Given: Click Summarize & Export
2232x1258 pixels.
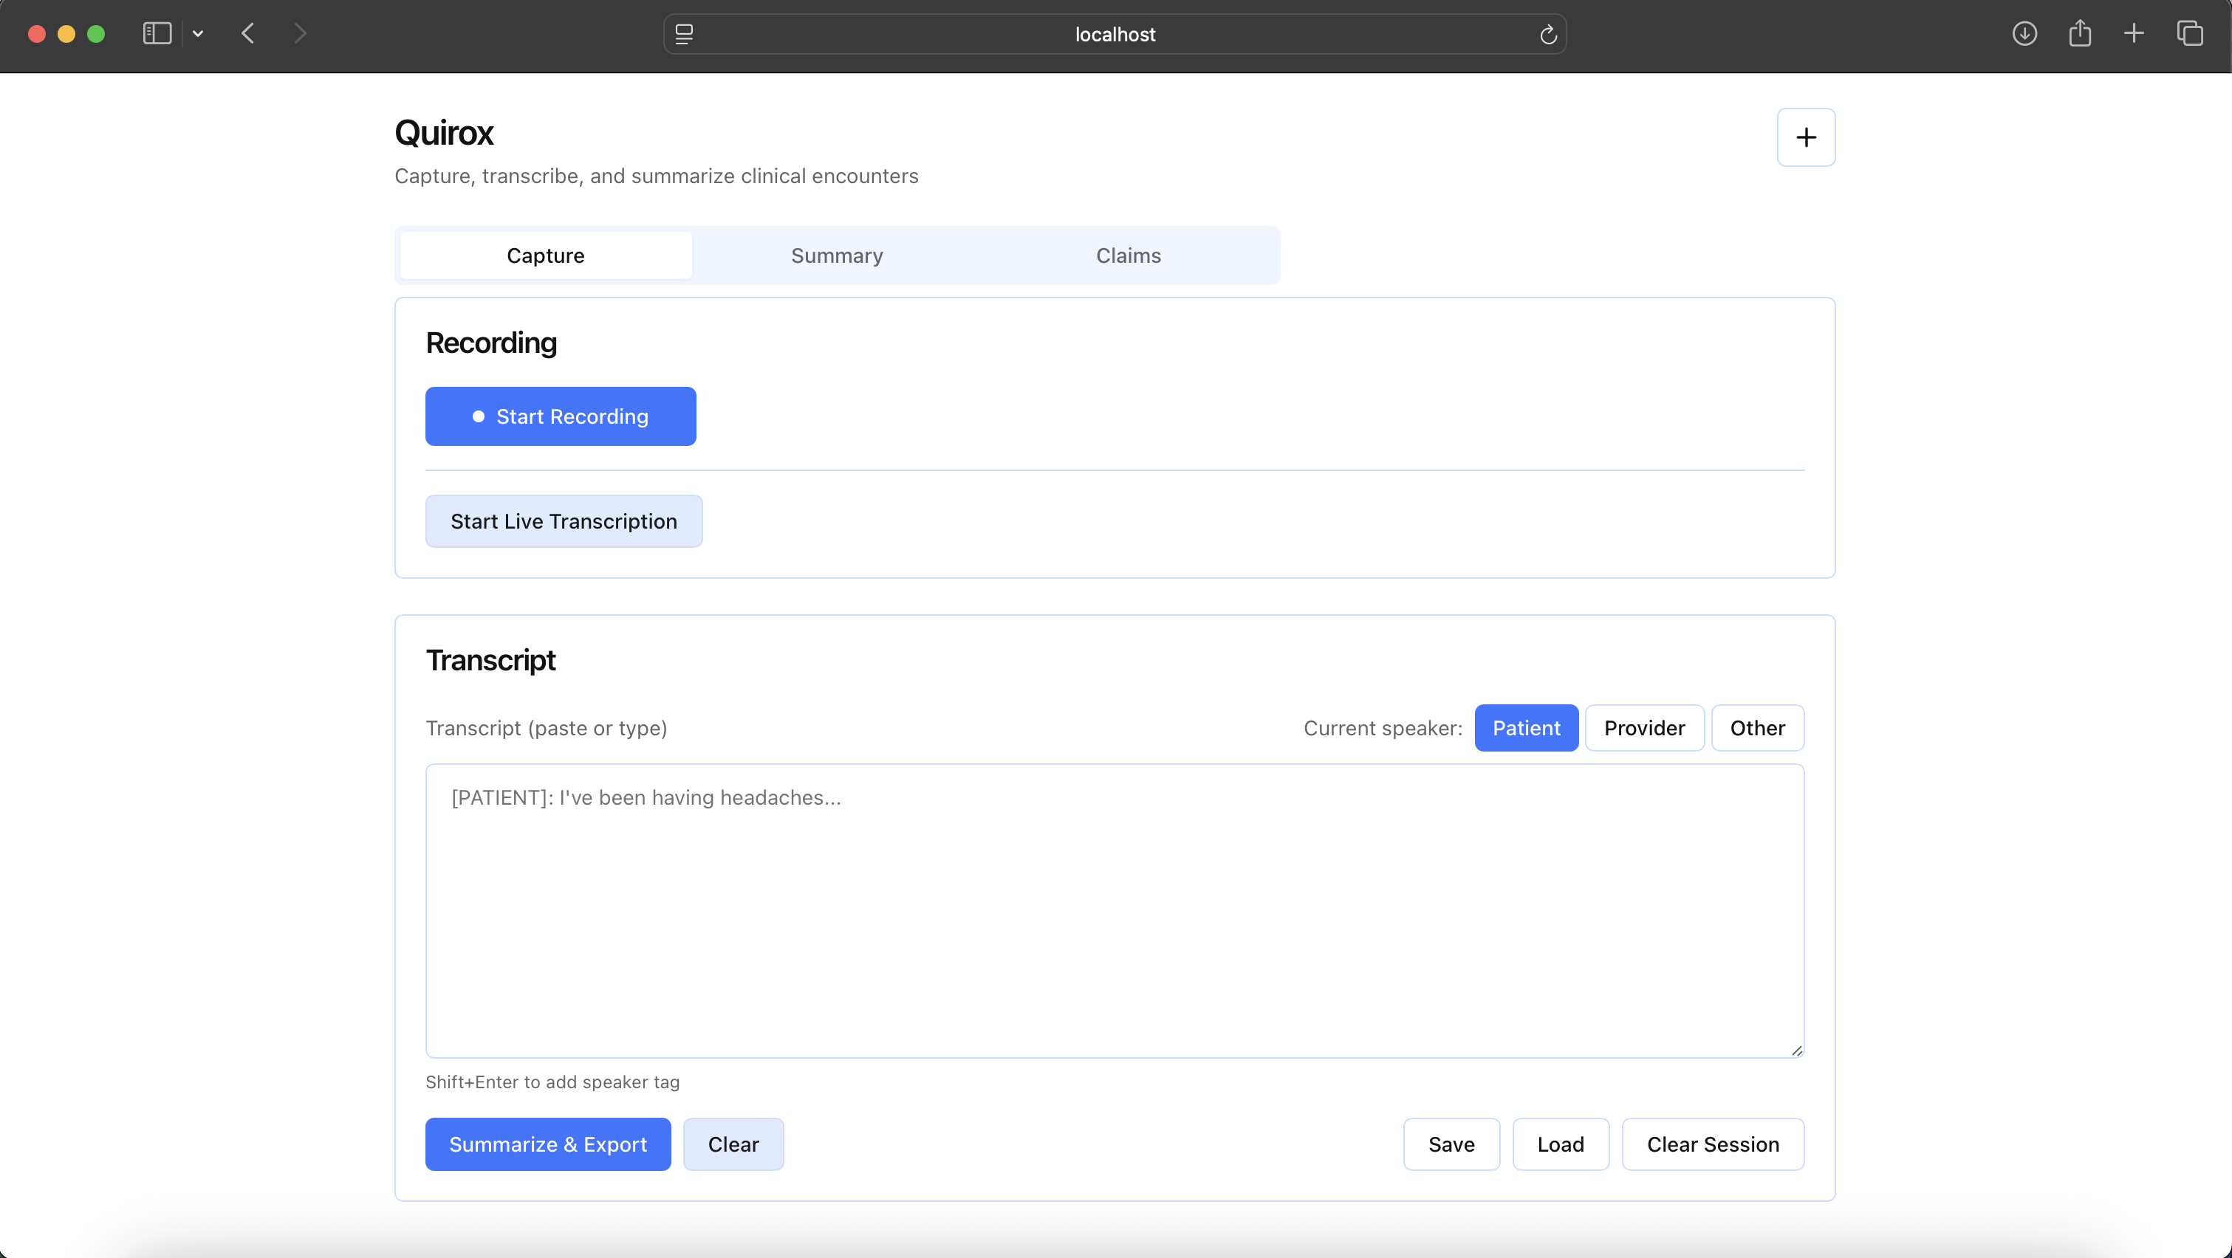Looking at the screenshot, I should [547, 1144].
